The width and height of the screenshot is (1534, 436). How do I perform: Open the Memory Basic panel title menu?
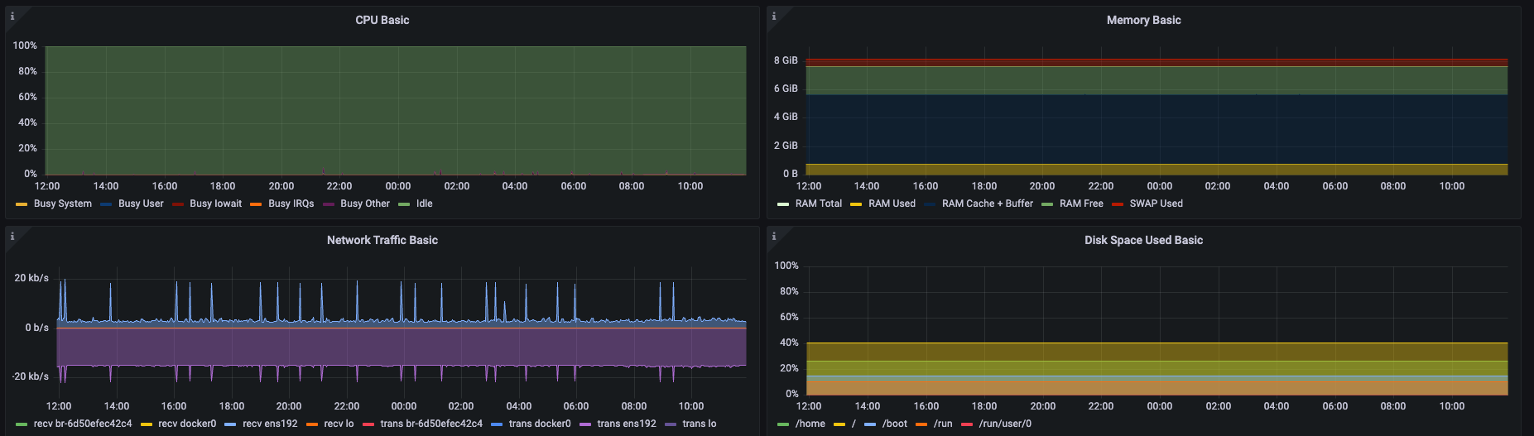(1143, 20)
